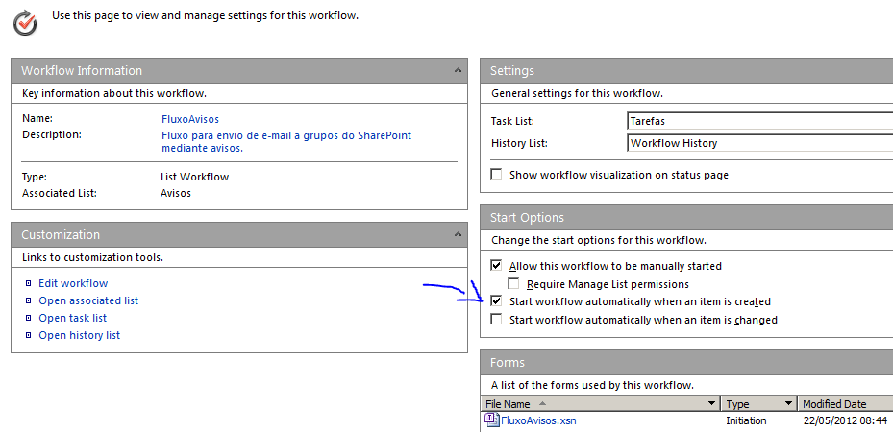
Task: Click the FluxoAvisos workflow name
Action: pos(190,119)
